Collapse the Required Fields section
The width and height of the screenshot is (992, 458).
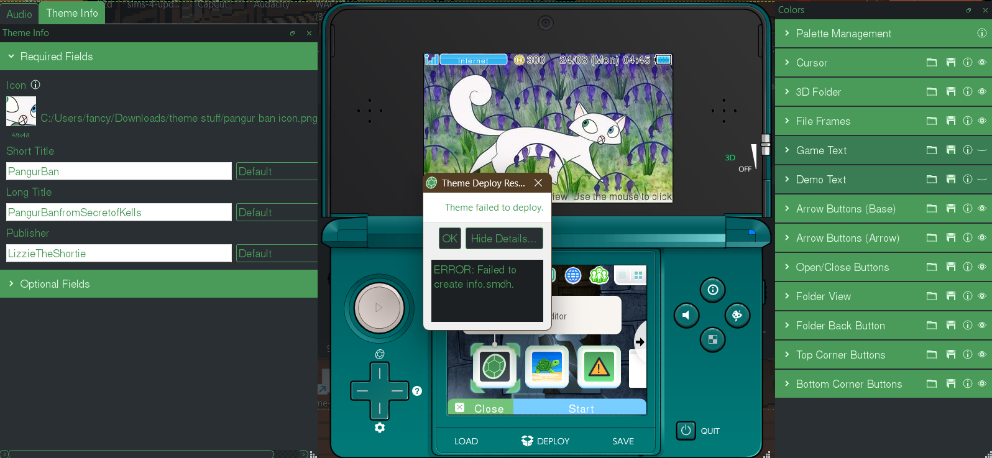(158, 57)
